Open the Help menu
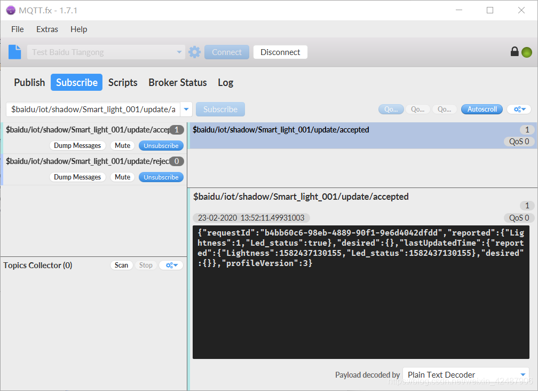The height and width of the screenshot is (391, 538). tap(79, 29)
